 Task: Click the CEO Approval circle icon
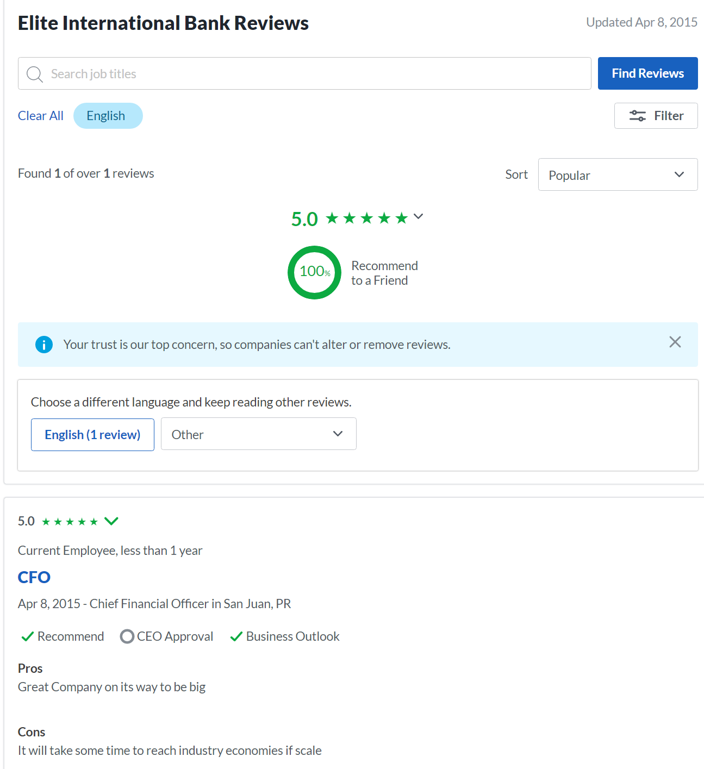pos(127,636)
